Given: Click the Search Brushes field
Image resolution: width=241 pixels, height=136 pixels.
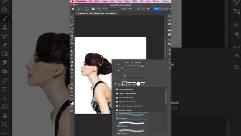Looking at the screenshot, I should pos(131,78).
